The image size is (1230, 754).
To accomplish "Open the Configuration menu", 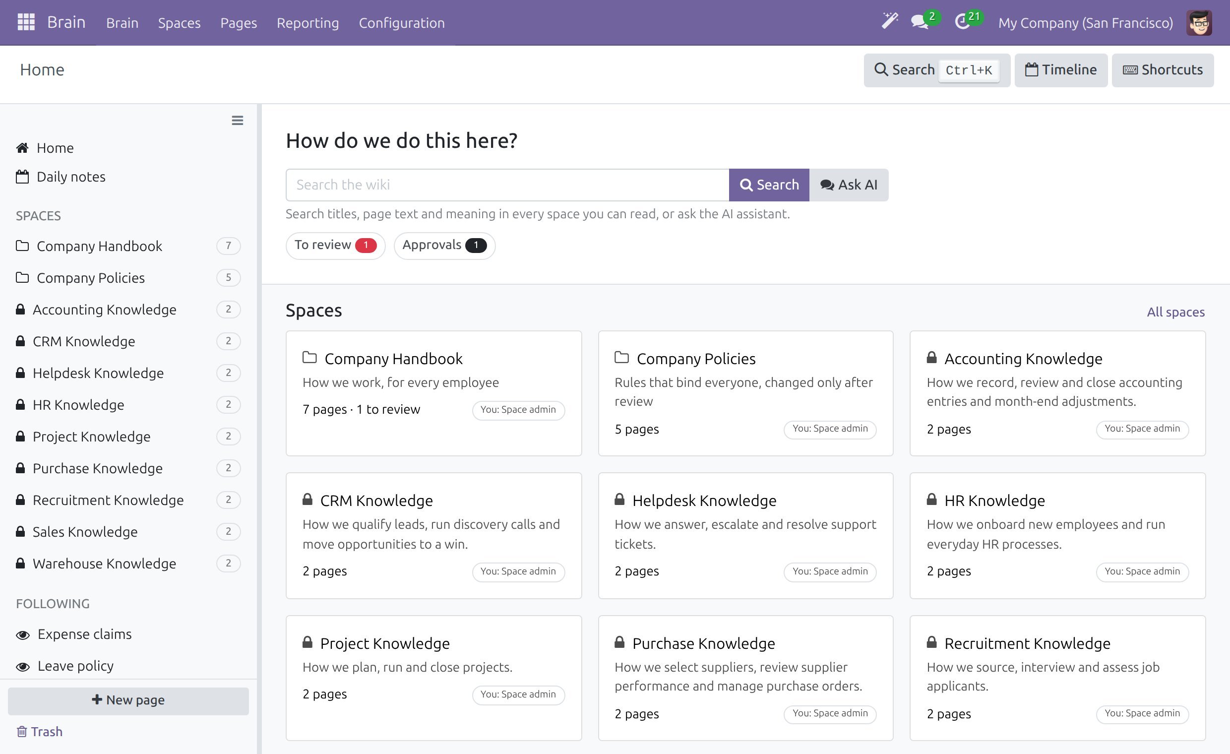I will click(x=402, y=23).
